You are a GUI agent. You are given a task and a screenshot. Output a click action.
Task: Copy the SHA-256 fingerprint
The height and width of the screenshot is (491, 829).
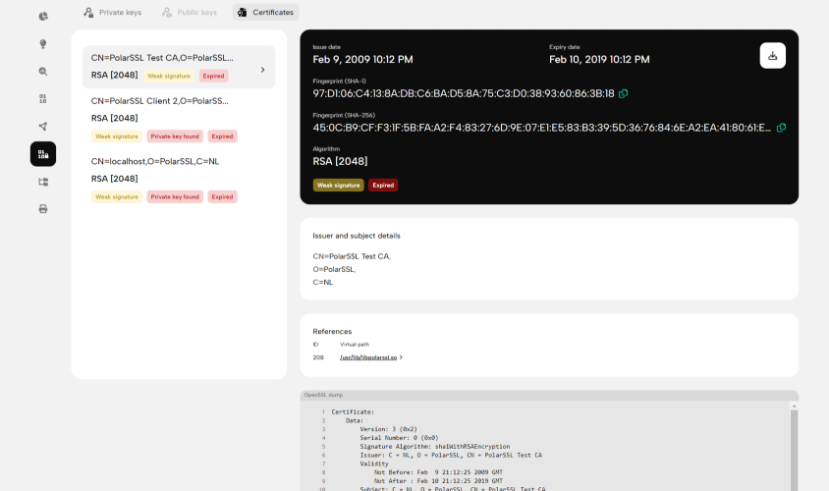click(781, 128)
